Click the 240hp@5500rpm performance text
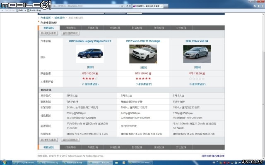 130,113
